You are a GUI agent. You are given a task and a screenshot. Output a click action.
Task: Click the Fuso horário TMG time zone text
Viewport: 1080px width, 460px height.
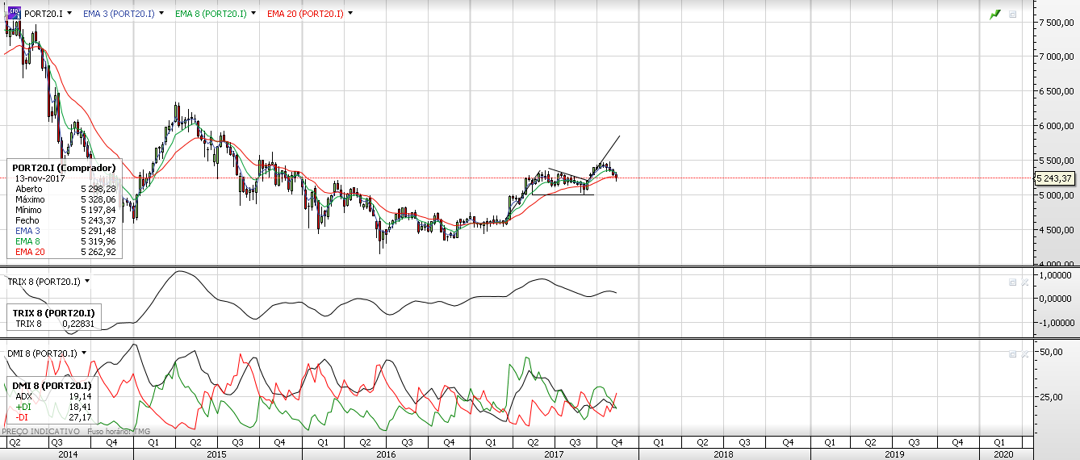pyautogui.click(x=119, y=432)
